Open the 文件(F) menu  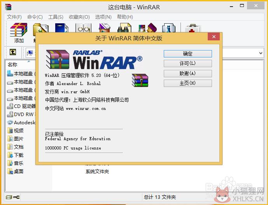14,17
